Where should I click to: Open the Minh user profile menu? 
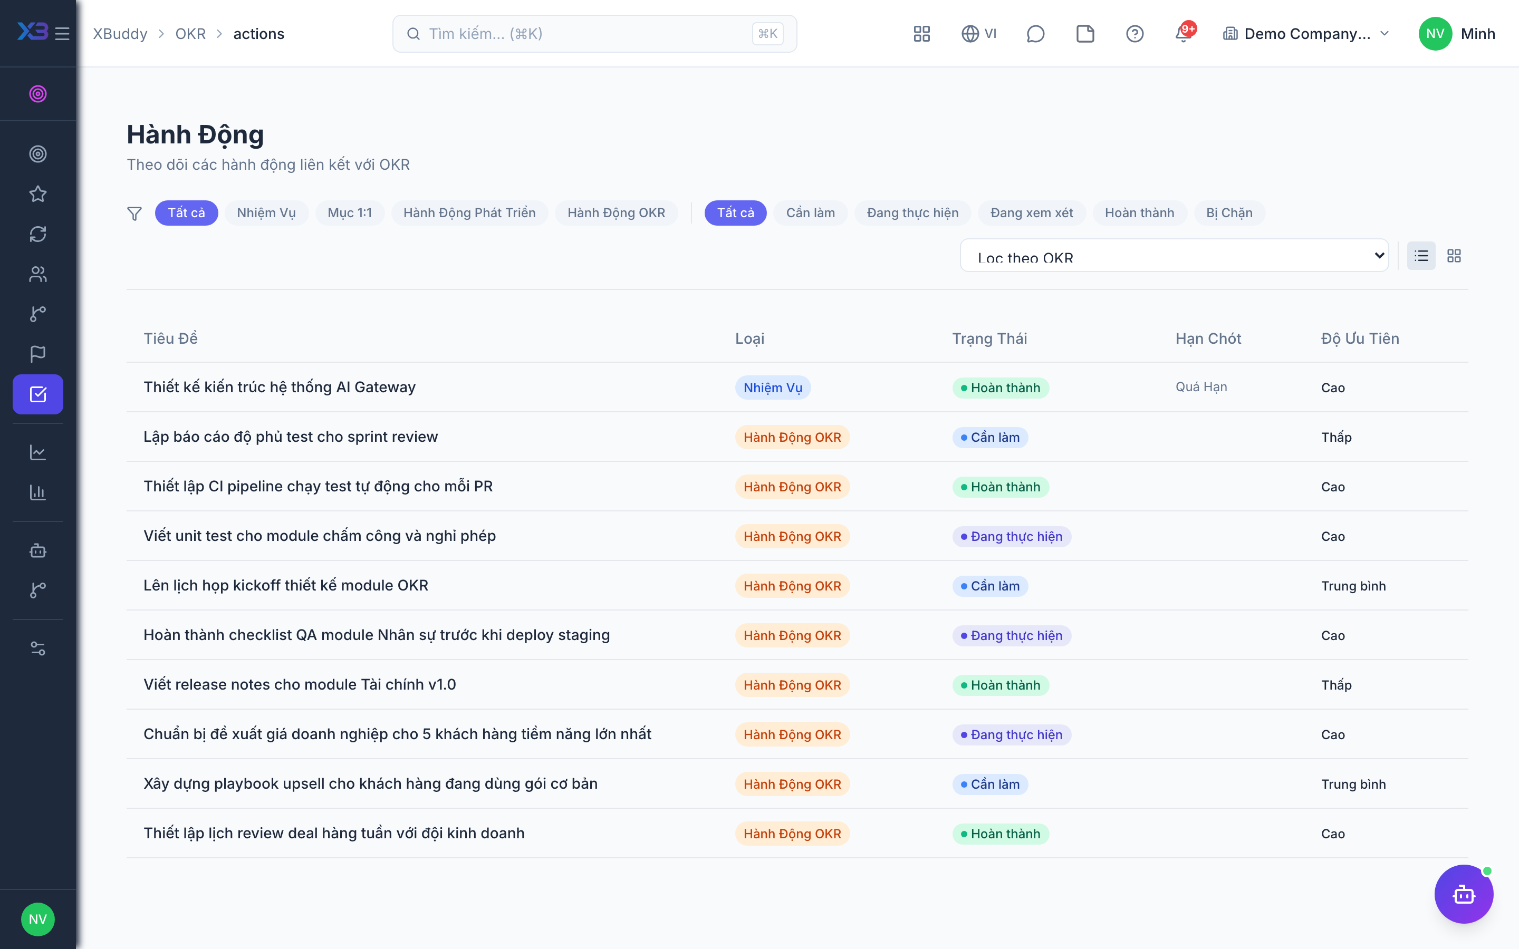pyautogui.click(x=1457, y=34)
